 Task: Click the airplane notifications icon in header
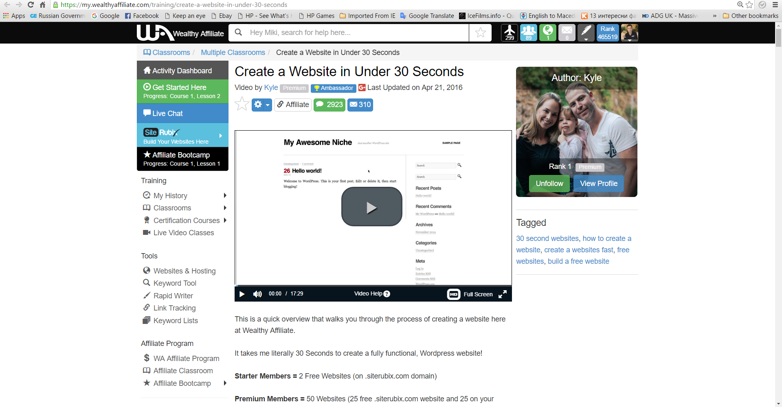(x=509, y=33)
